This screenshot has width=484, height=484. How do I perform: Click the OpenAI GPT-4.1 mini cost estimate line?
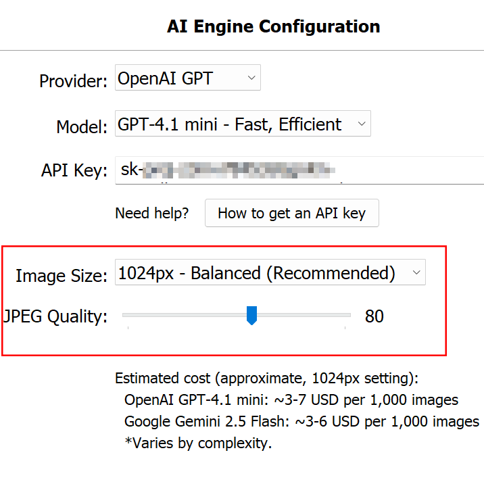pyautogui.click(x=291, y=400)
